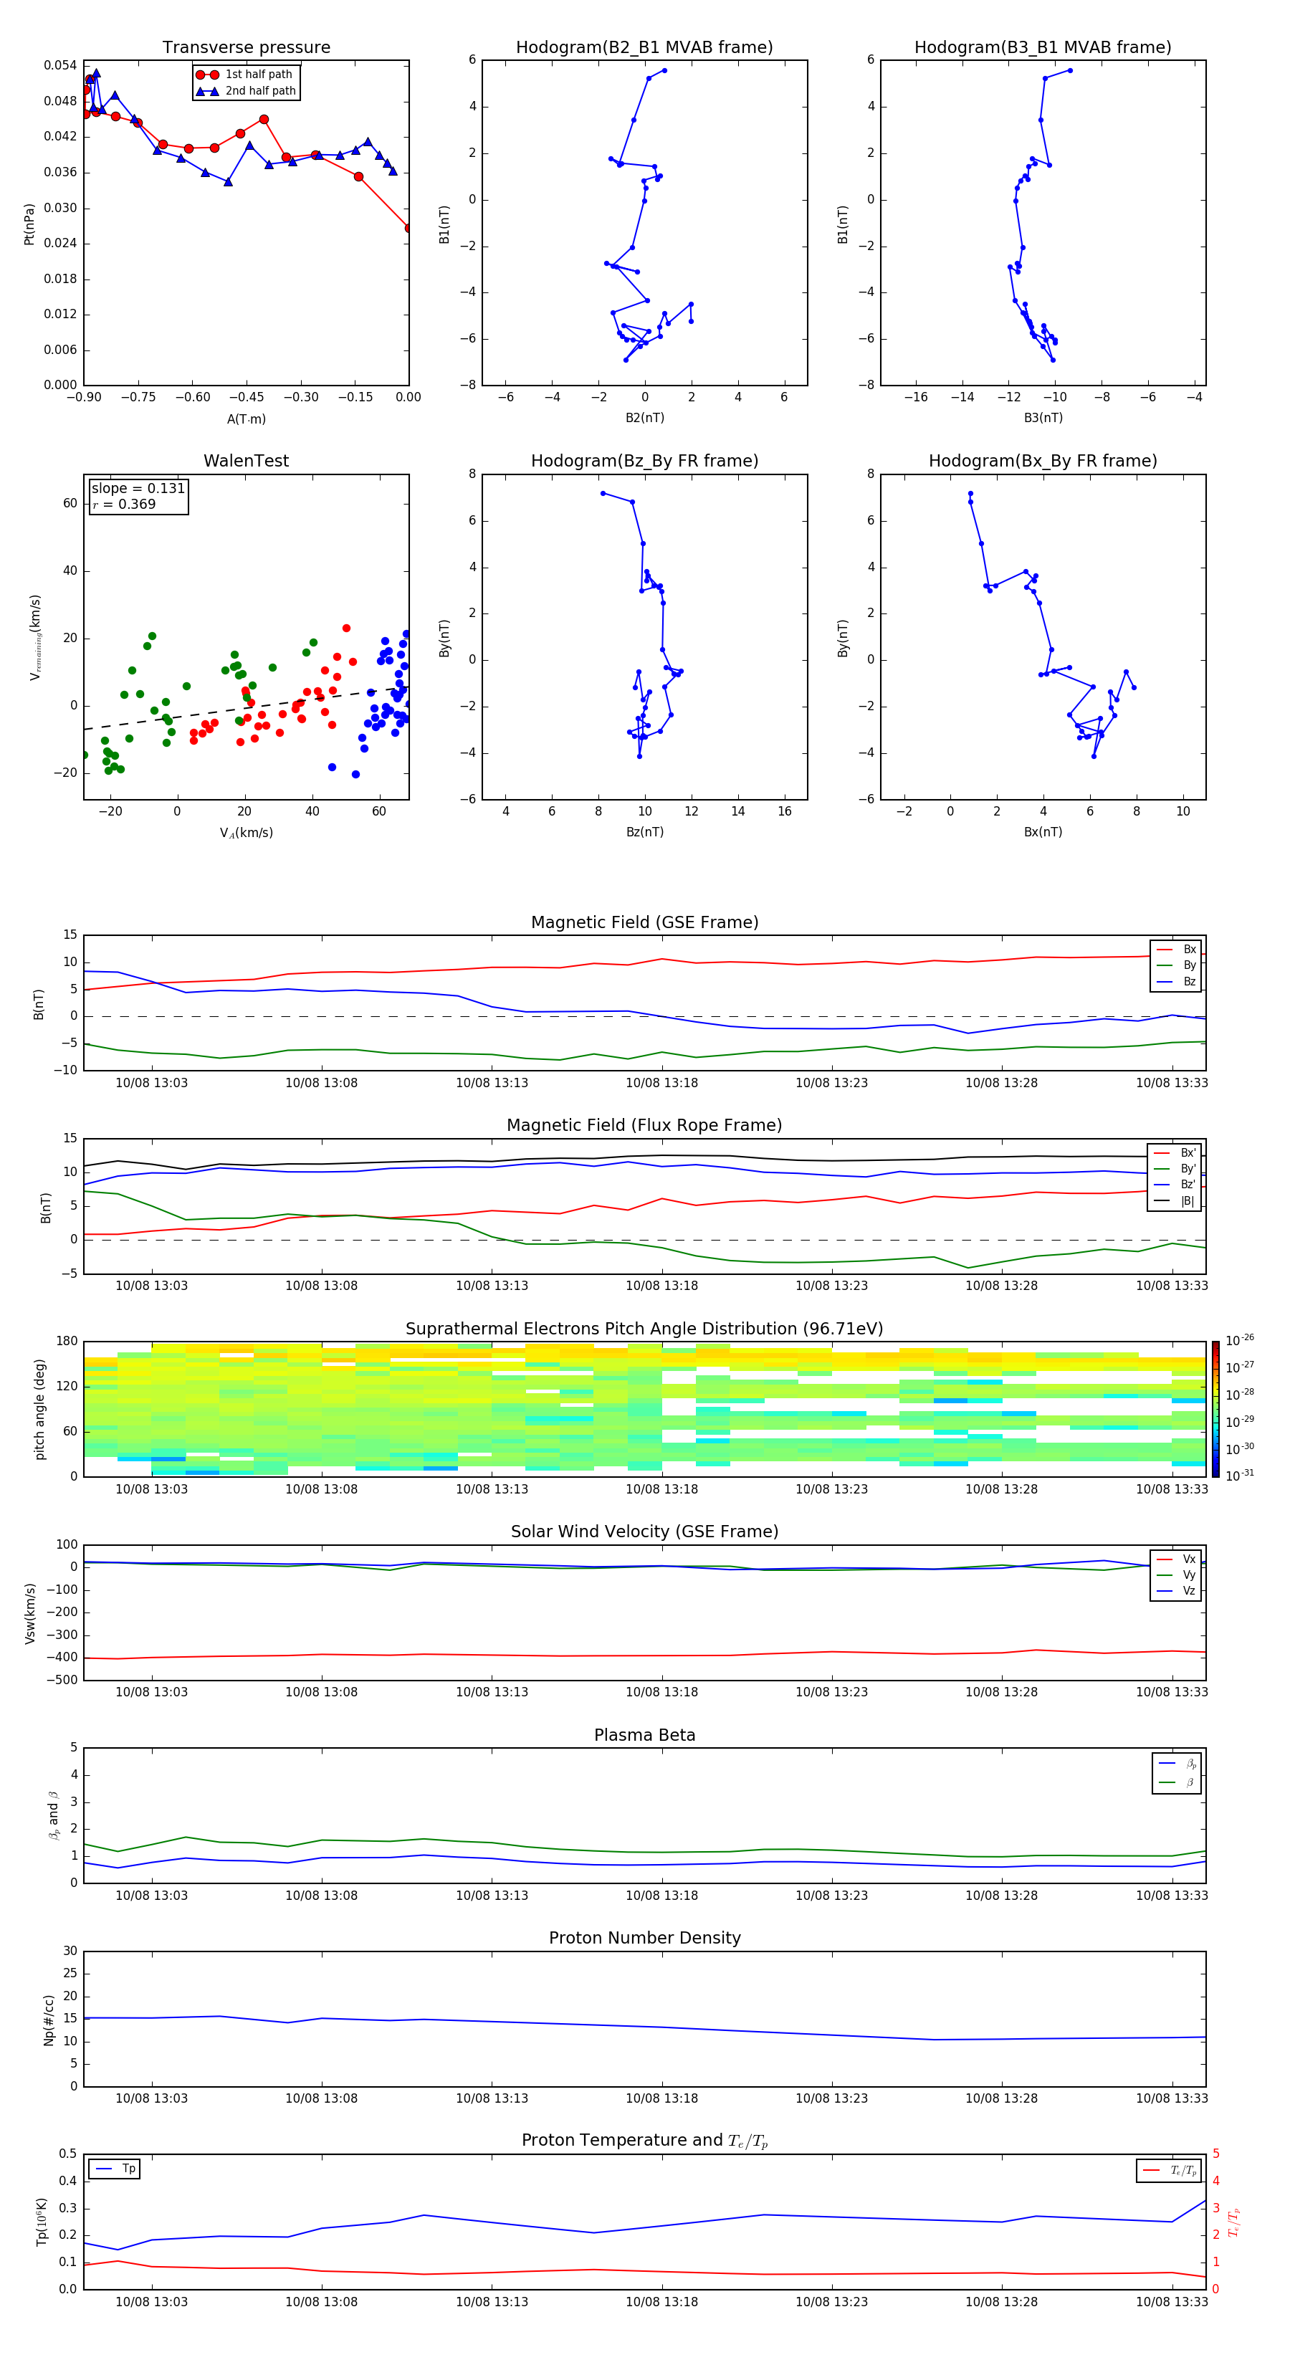Click the "Bx(nT)" x-axis label
Viewport: 1290px width, 2365px height.
click(x=1043, y=832)
